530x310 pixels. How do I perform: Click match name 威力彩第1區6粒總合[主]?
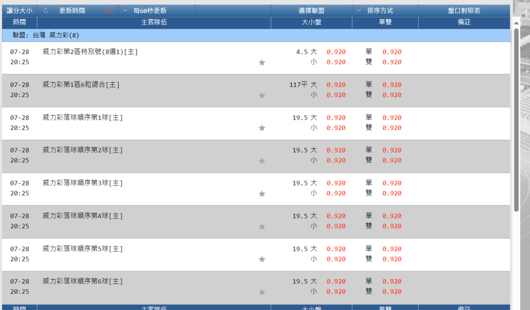(81, 84)
